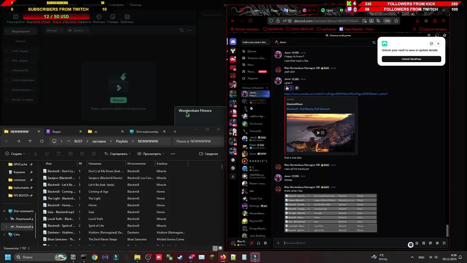Play the embedded Blackmill YouTube video
This screenshot has width=467, height=263.
pos(318,133)
